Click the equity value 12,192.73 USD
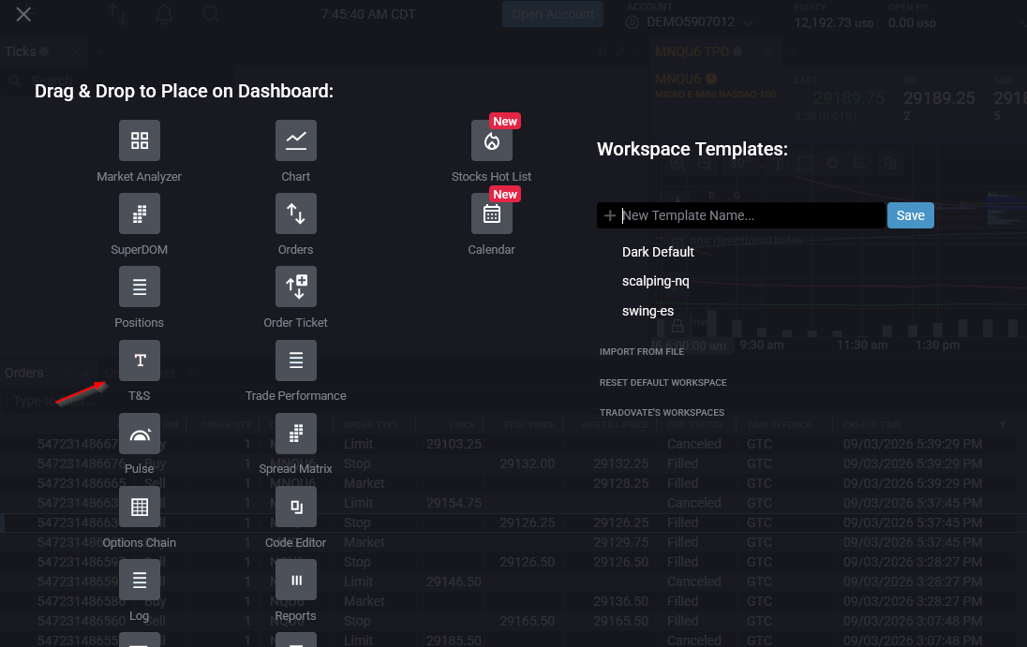The image size is (1027, 647). pyautogui.click(x=833, y=22)
